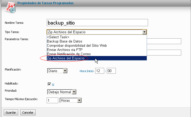This screenshot has width=191, height=117.
Task: Click the scheduled tasks calendar clock icon
Action: pyautogui.click(x=11, y=8)
